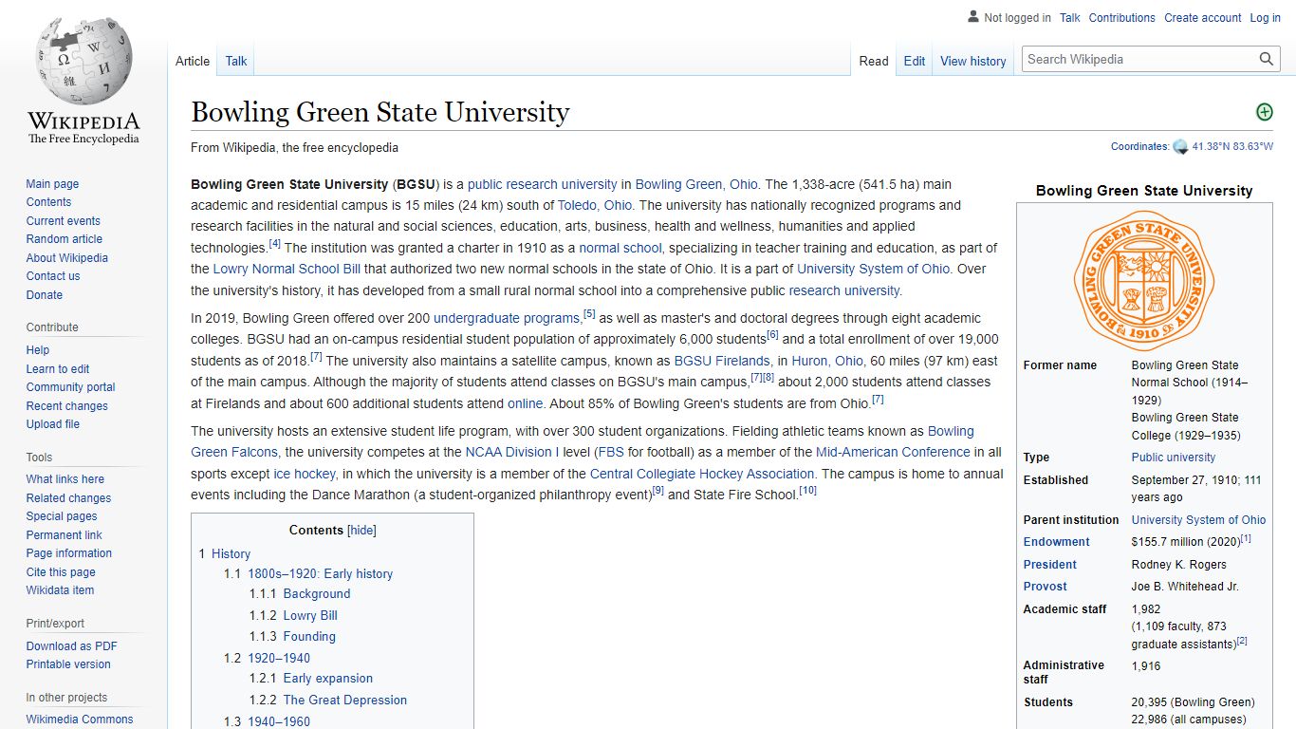Viewport: 1296px width, 729px height.
Task: Open Special pages link
Action: click(62, 516)
